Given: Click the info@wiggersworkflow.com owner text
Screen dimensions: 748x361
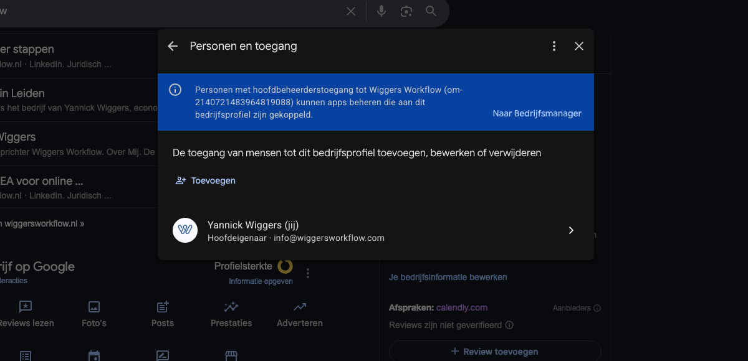Looking at the screenshot, I should coord(329,238).
